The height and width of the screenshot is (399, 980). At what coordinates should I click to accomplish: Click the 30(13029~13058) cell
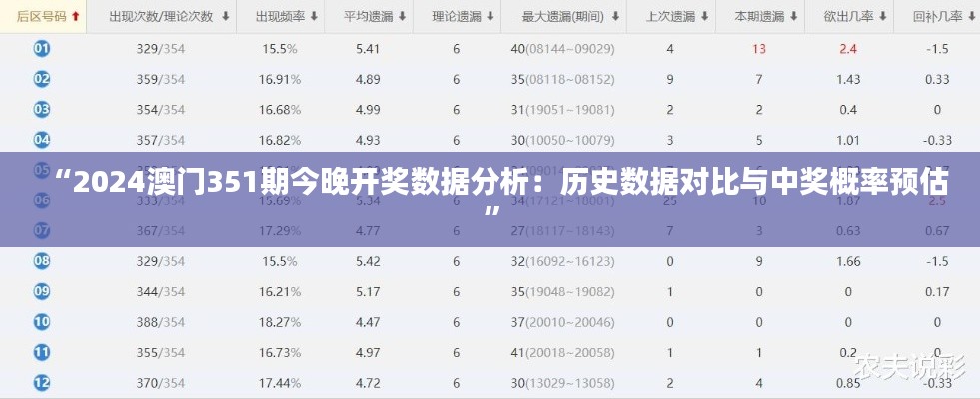point(563,383)
